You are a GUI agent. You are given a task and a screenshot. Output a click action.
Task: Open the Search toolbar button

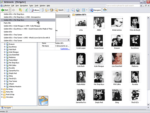pyautogui.click(x=59, y=10)
